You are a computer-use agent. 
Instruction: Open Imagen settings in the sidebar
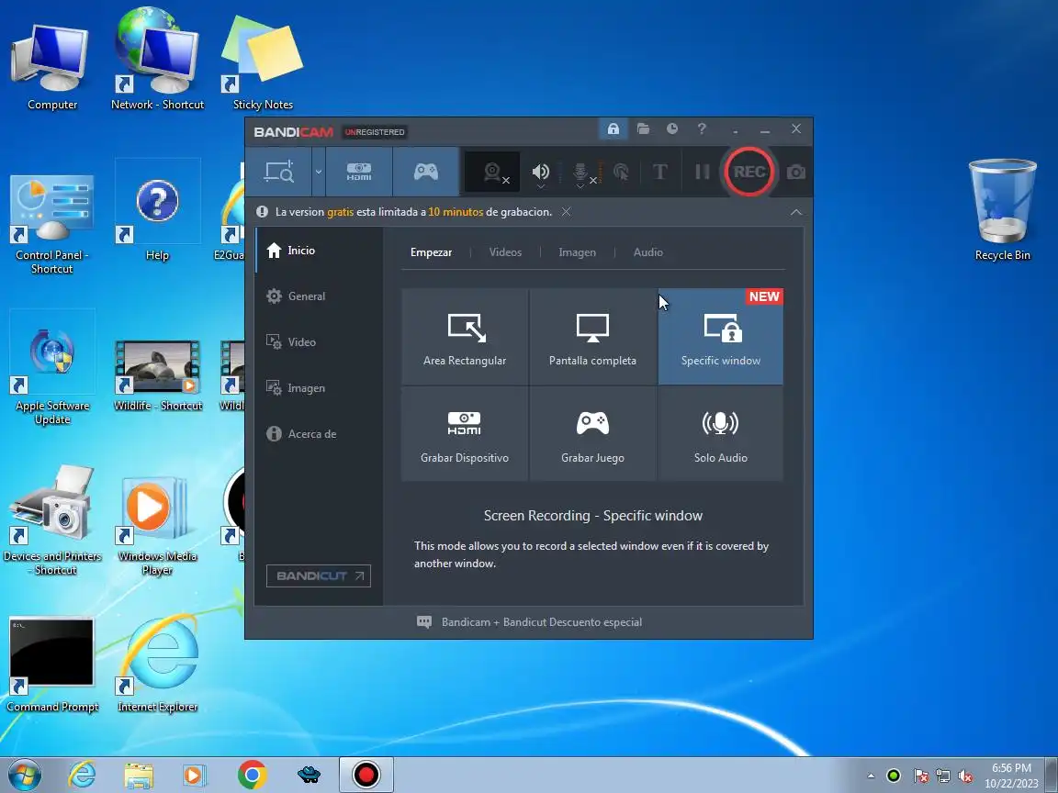(x=320, y=387)
